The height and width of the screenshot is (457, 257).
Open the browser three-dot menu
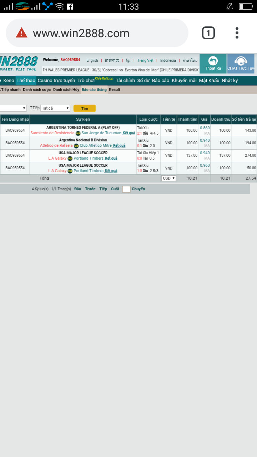tap(237, 33)
